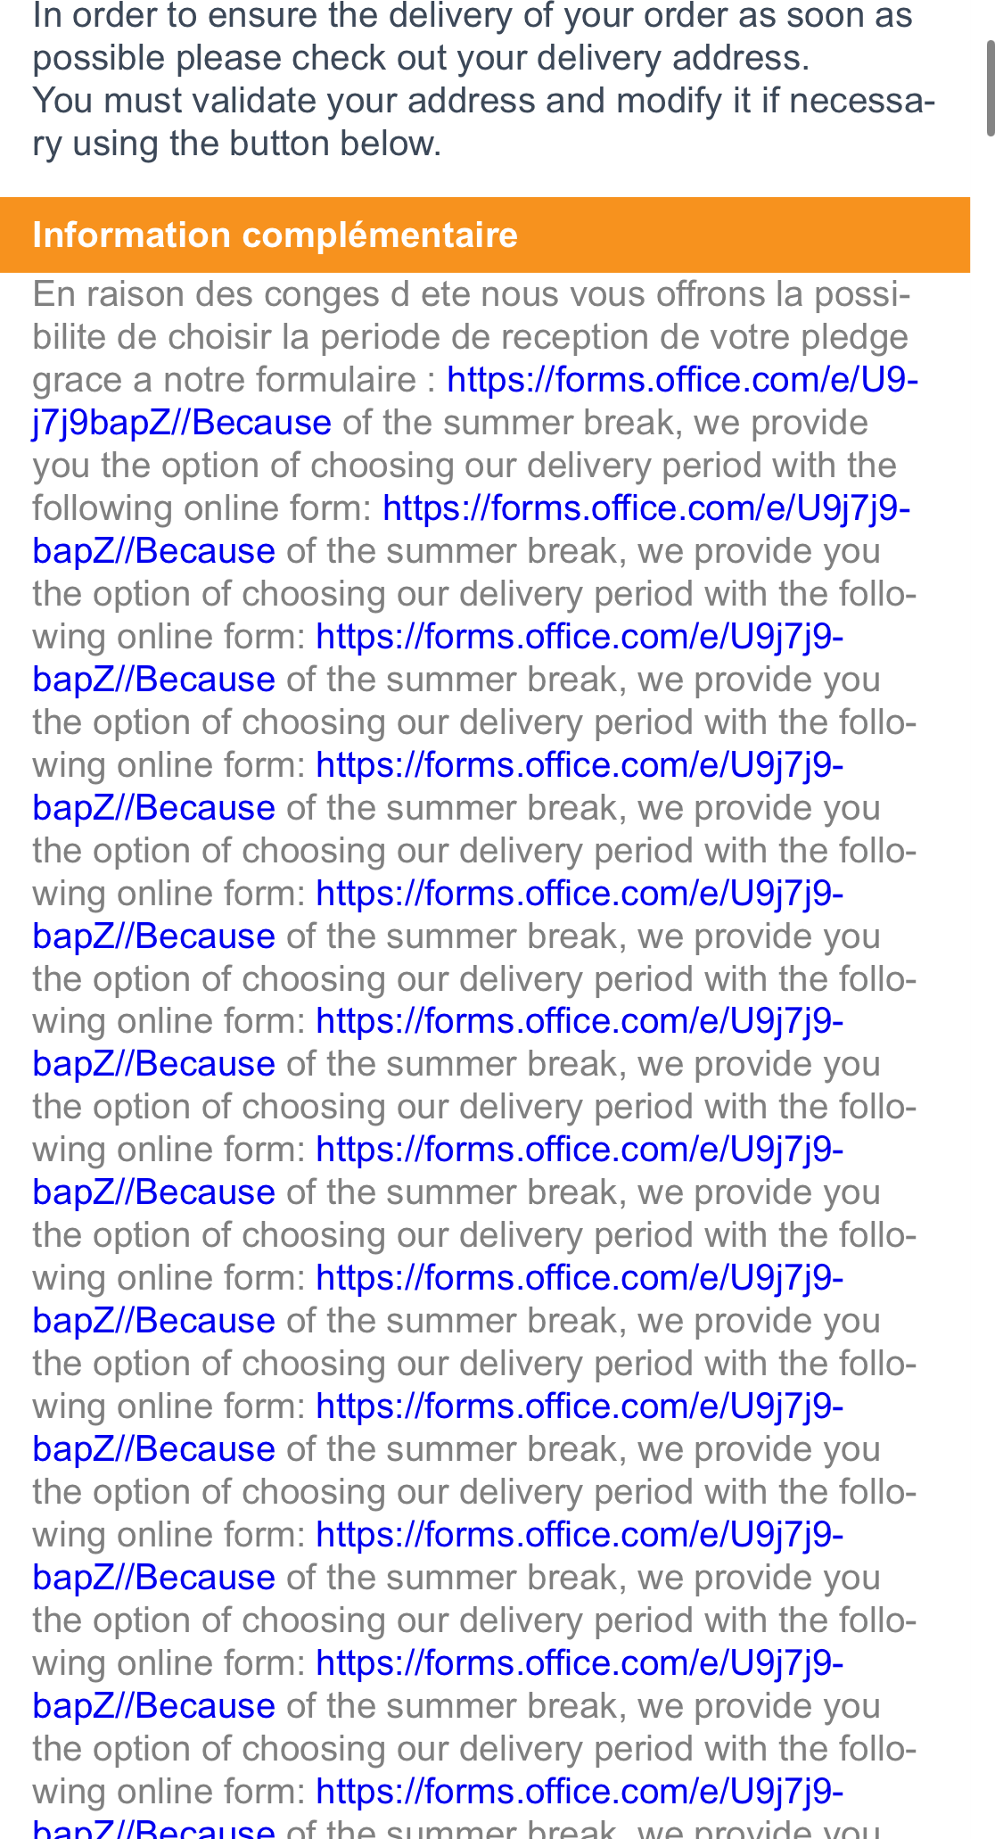Open the third forms.office.com link from top
This screenshot has height=1839, width=1003.
click(580, 637)
